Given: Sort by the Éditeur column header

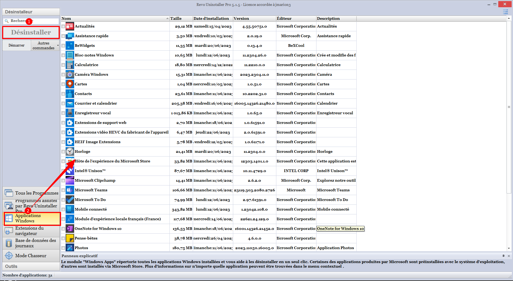Looking at the screenshot, I should (296, 18).
